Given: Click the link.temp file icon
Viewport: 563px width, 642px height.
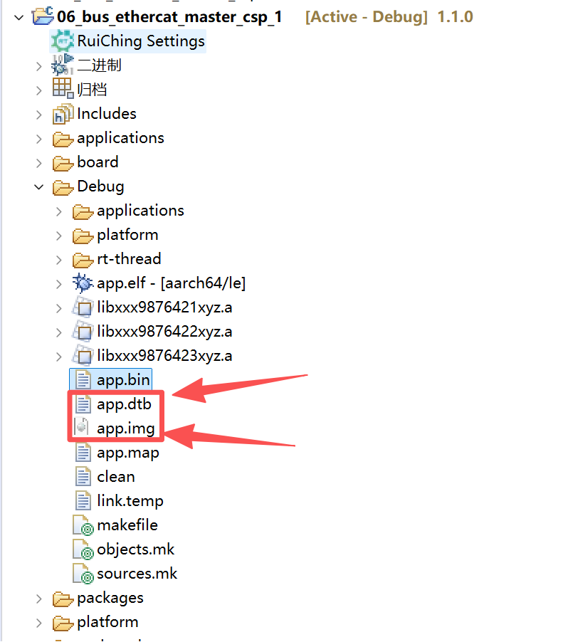Looking at the screenshot, I should pyautogui.click(x=83, y=500).
